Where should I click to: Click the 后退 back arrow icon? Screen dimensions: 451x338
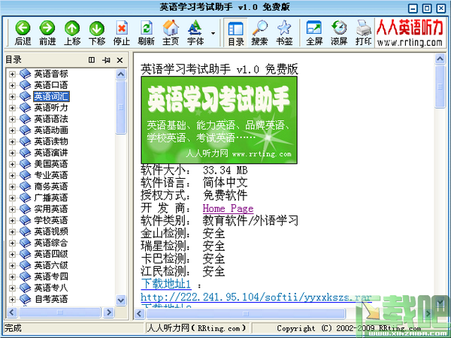pos(23,28)
